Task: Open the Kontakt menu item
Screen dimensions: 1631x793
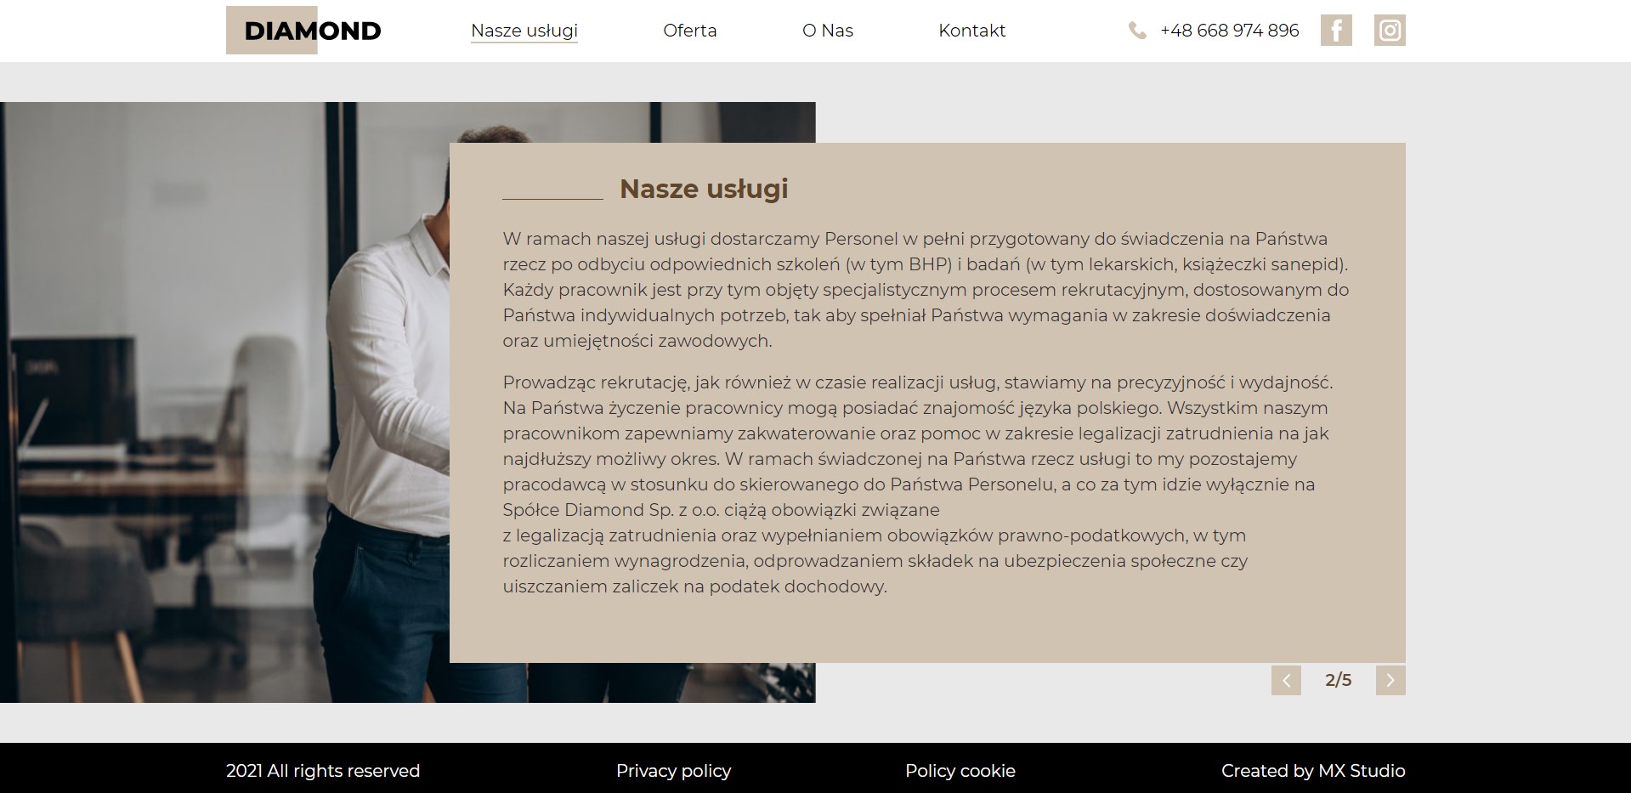Action: (971, 31)
